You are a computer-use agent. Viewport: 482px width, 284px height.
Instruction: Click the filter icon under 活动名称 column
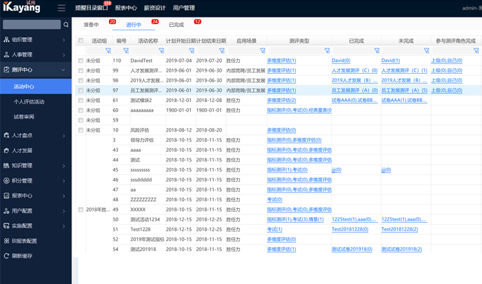click(162, 50)
